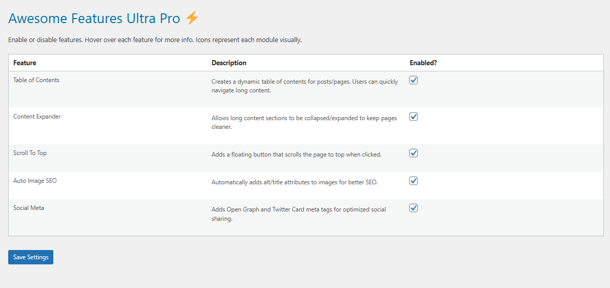This screenshot has height=288, width=610.
Task: Click the Table of Contents description text
Action: [x=304, y=86]
